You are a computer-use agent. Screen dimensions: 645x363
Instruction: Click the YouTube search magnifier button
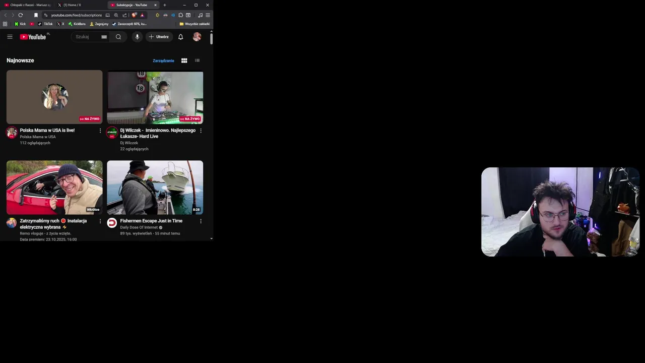(x=118, y=37)
